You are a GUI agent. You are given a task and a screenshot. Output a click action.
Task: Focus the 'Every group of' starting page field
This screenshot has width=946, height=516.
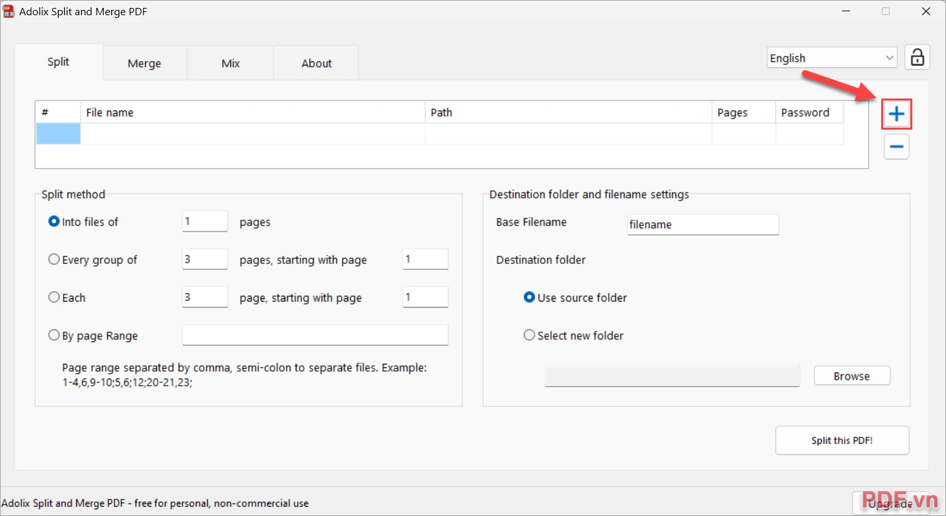(425, 259)
